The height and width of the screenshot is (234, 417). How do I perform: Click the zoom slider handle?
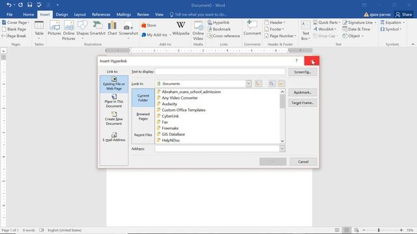click(x=379, y=230)
